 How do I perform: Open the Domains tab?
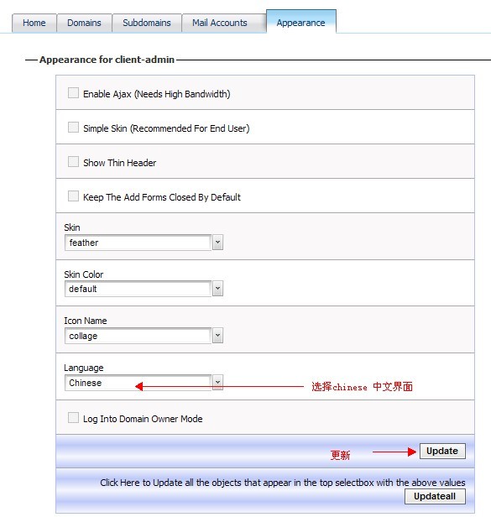85,23
